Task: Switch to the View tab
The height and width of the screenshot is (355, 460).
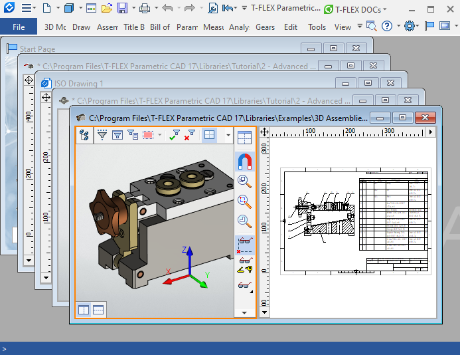Action: click(343, 27)
